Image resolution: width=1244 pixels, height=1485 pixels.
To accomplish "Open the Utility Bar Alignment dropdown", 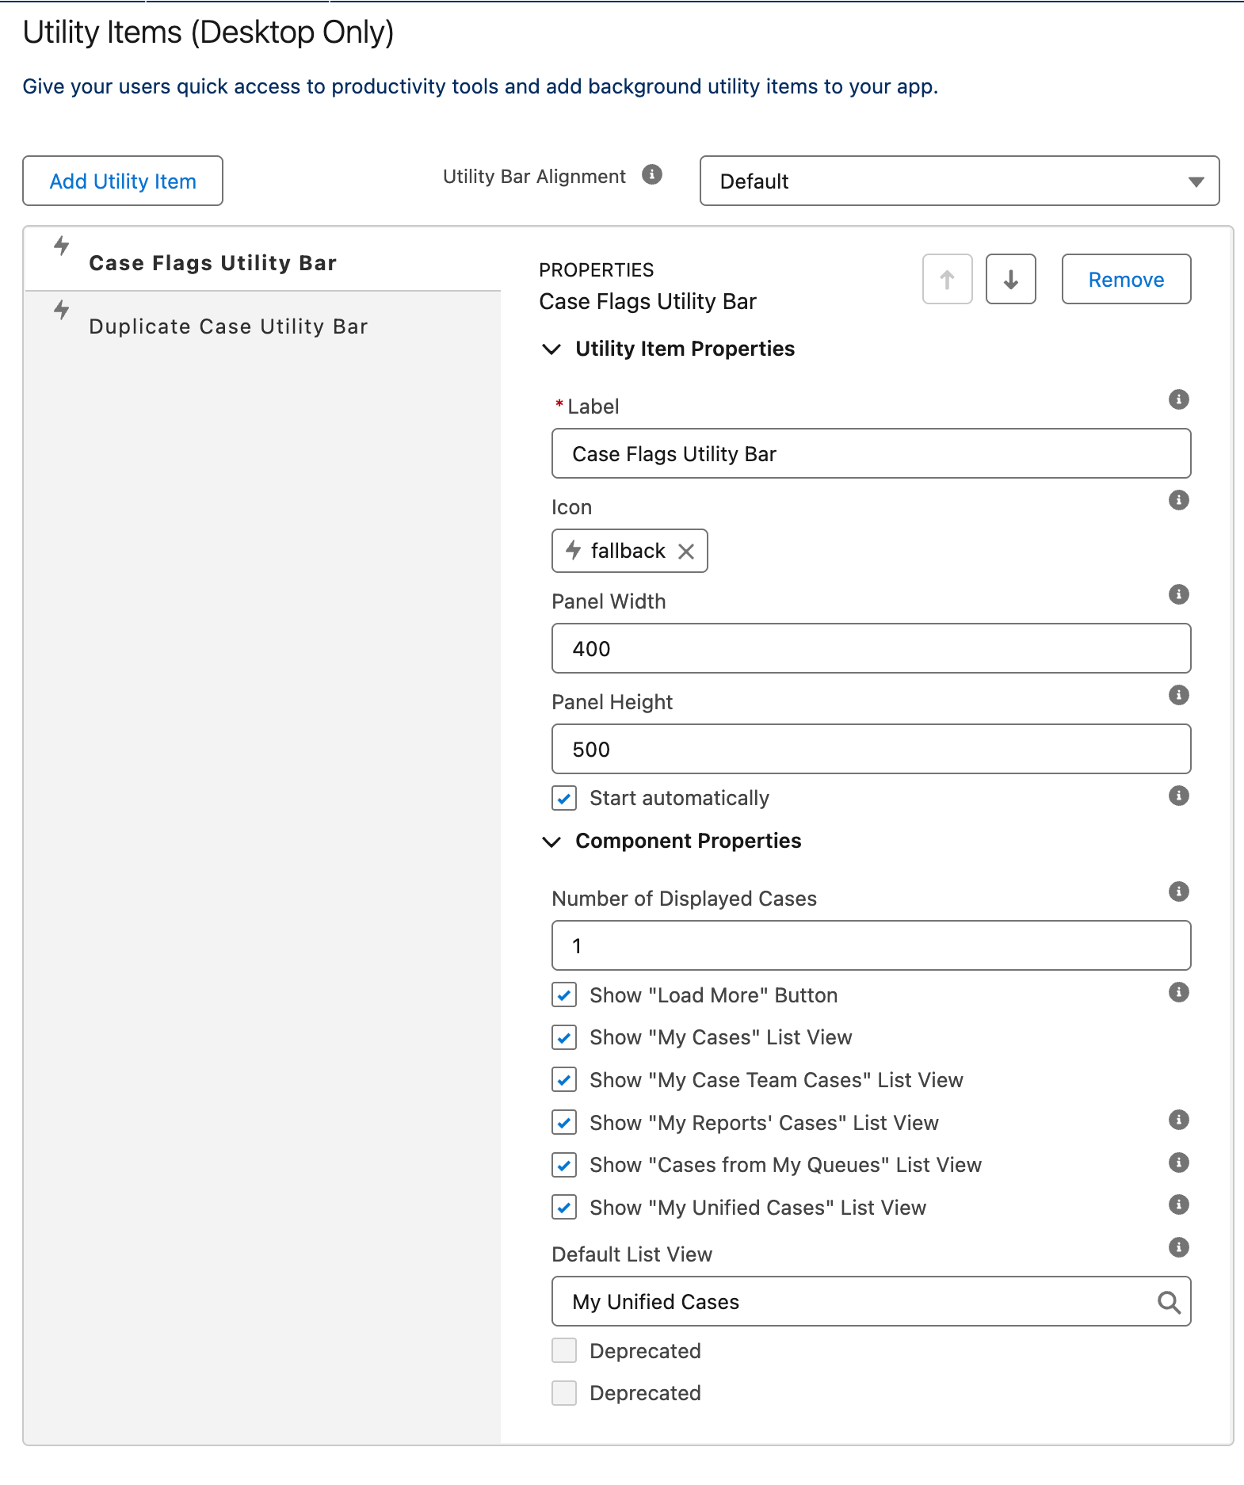I will point(960,181).
